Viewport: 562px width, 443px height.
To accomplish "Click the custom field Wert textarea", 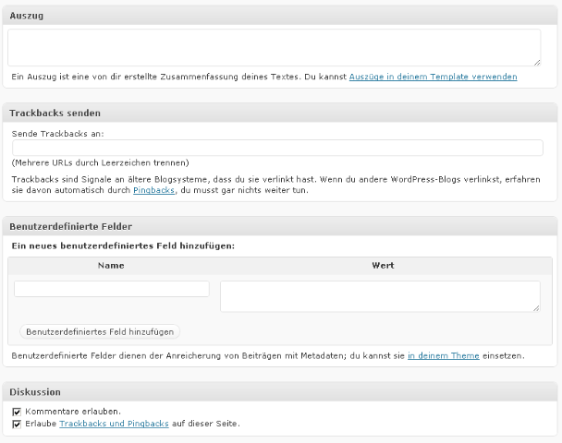I will tap(380, 296).
